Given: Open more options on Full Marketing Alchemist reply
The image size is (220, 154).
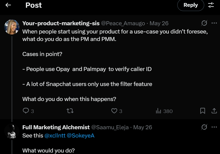Looking at the screenshot, I should [214, 127].
